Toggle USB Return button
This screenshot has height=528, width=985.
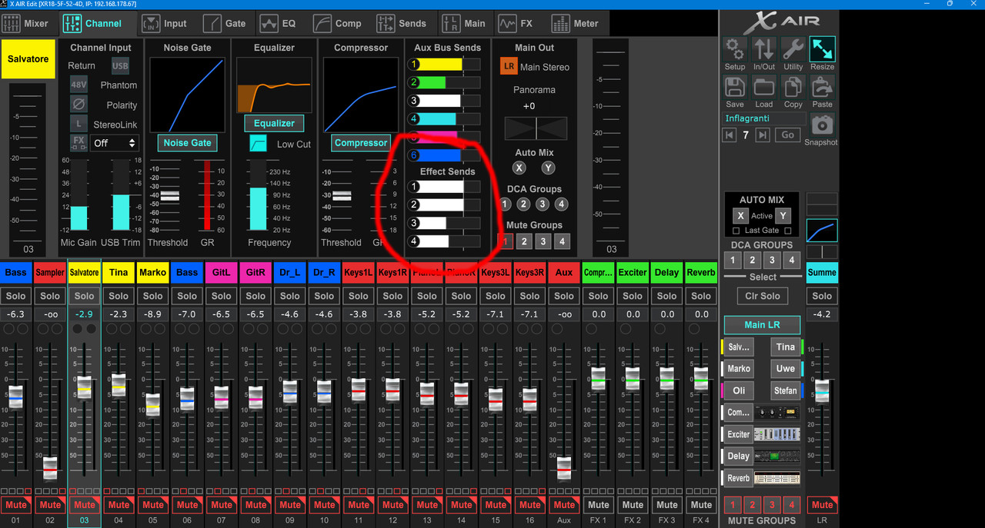tap(120, 66)
